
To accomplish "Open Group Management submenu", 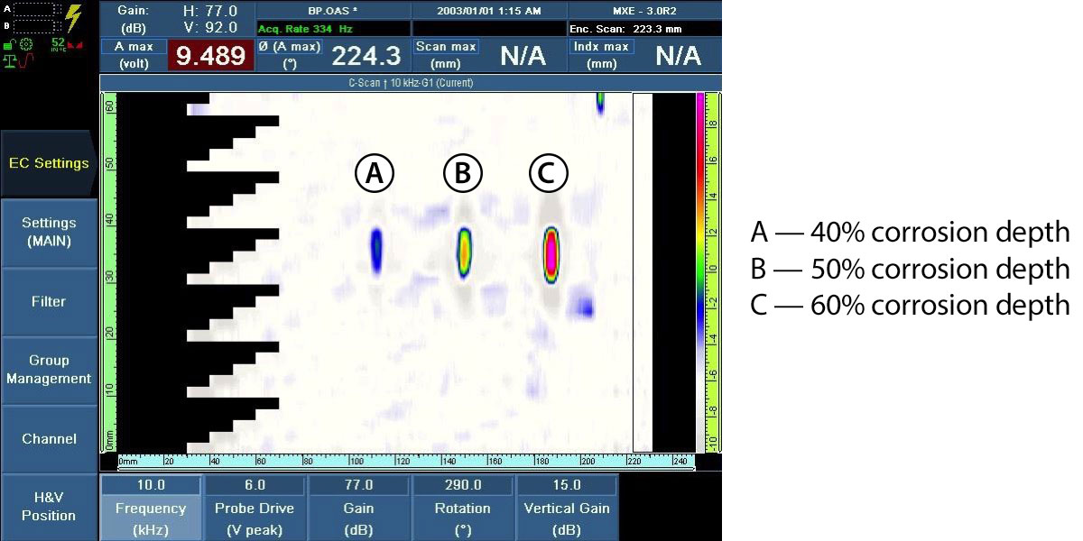I will click(x=48, y=370).
